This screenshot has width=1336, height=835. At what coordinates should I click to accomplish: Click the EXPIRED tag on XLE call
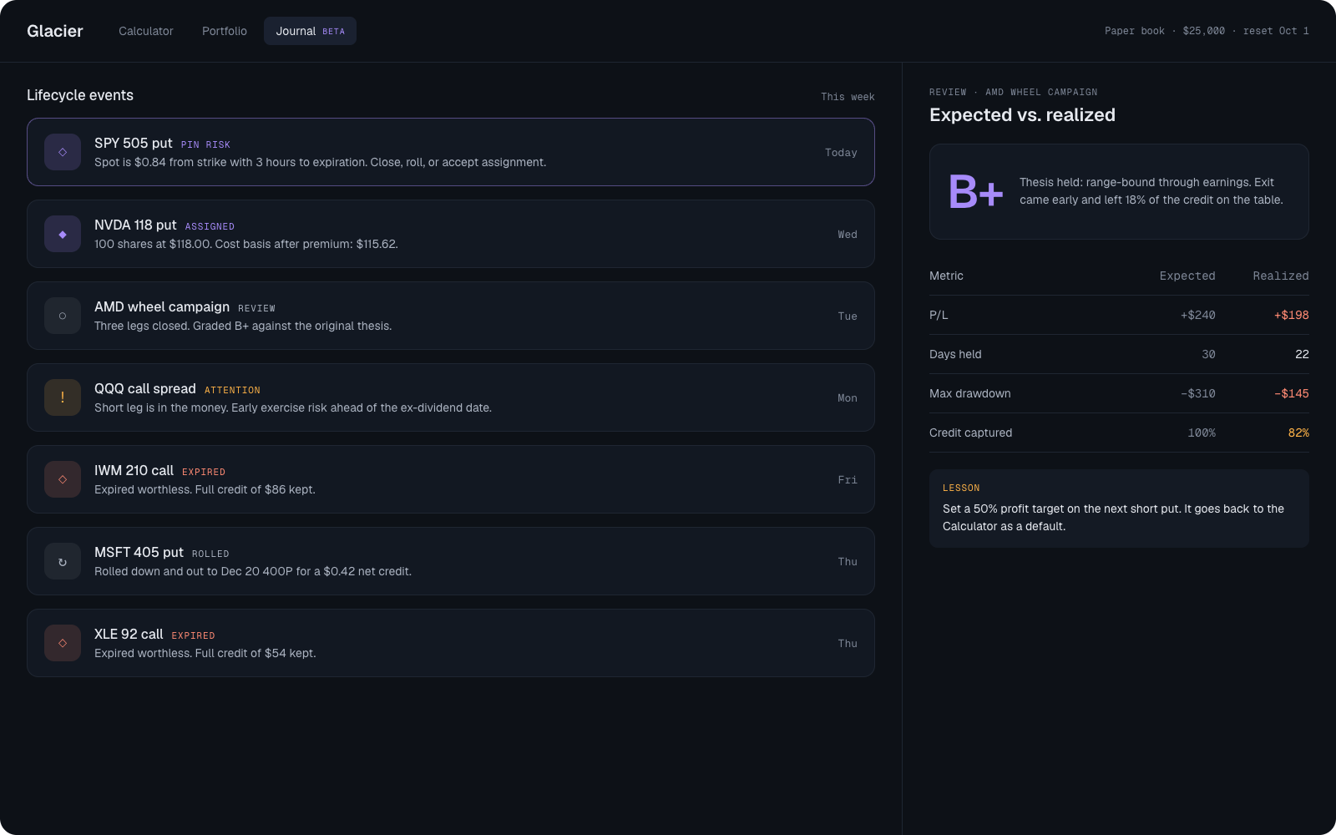(x=193, y=635)
